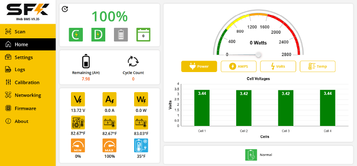Click the Cycle Count arrows icon
Viewport: 357px width, 166px height.
click(x=133, y=62)
